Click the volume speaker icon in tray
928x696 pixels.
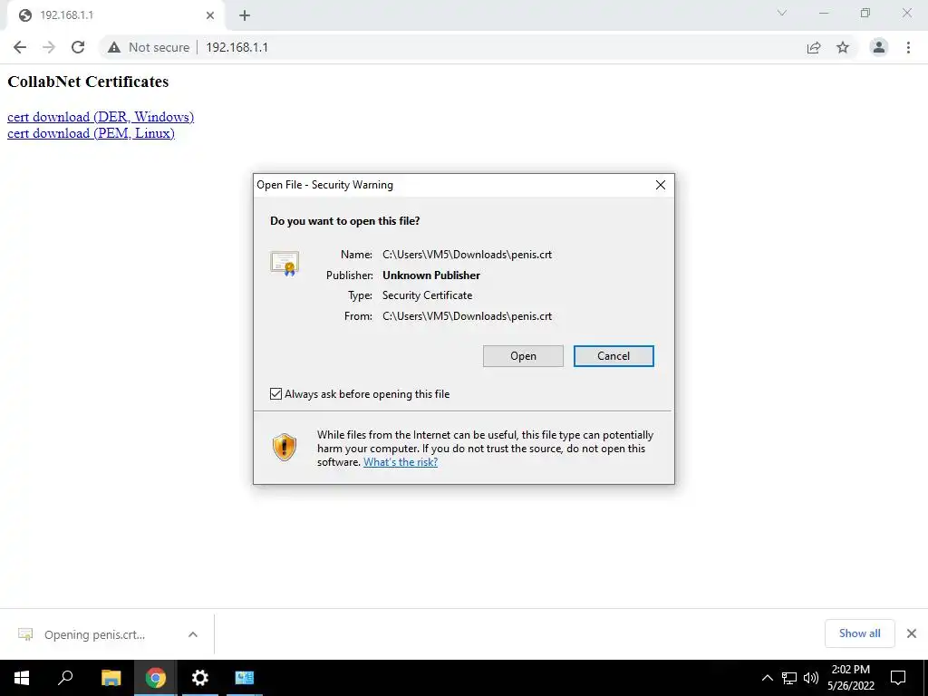811,678
